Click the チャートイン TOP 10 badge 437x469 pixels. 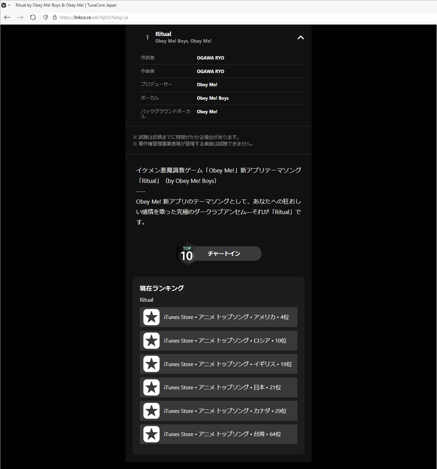219,254
